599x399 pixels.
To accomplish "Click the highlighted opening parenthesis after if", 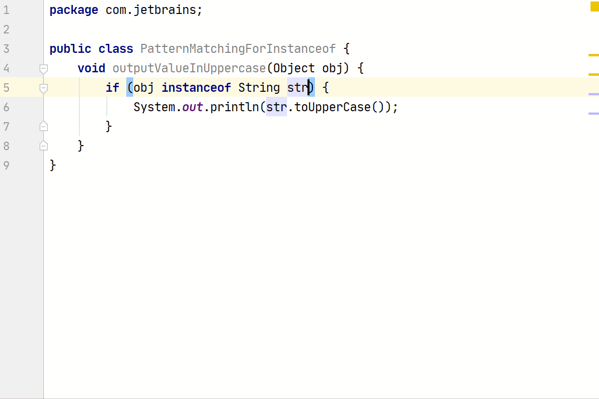I will [x=130, y=88].
